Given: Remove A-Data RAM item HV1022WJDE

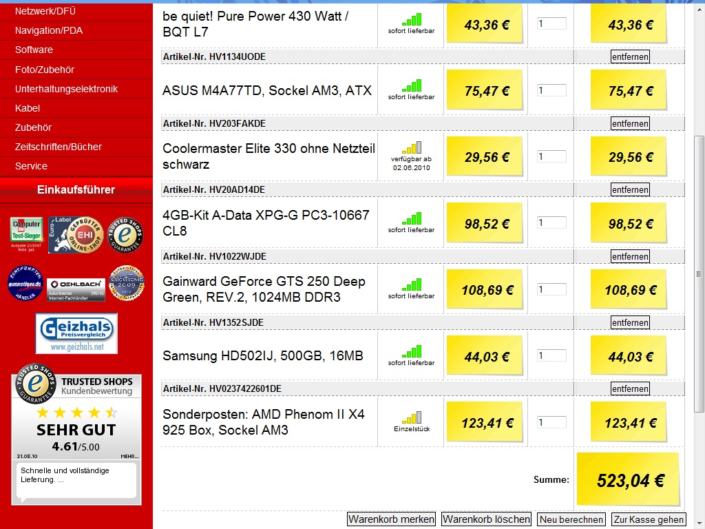Looking at the screenshot, I should click(x=630, y=256).
